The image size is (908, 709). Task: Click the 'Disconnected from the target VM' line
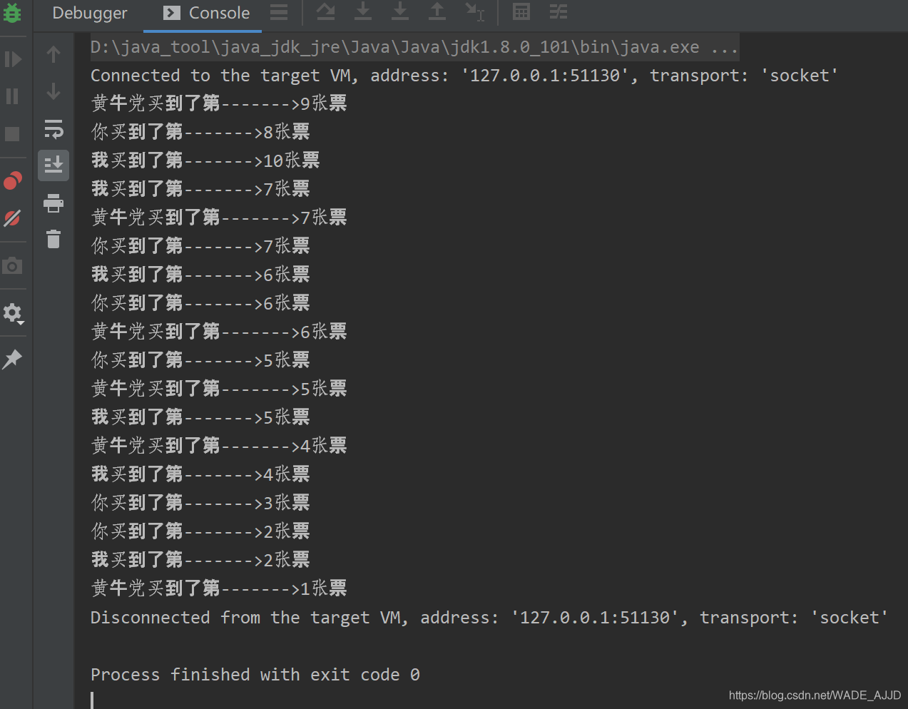[489, 618]
